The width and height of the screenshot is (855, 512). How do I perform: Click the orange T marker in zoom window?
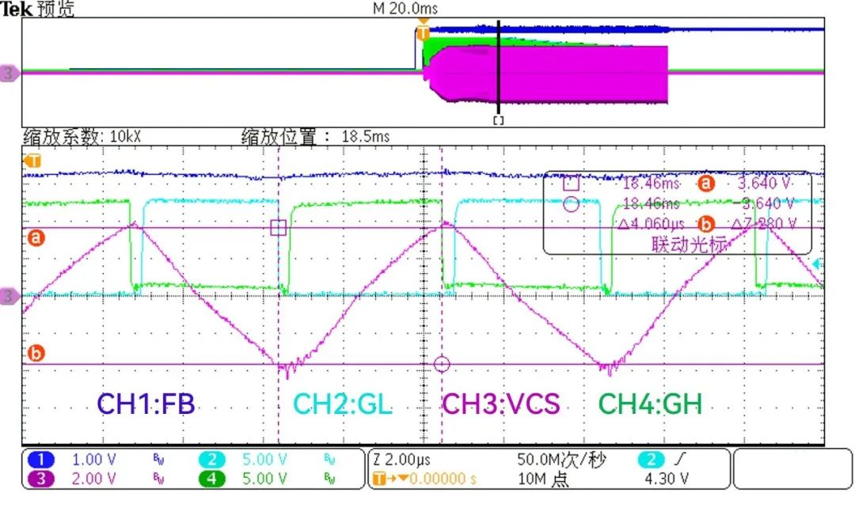32,161
